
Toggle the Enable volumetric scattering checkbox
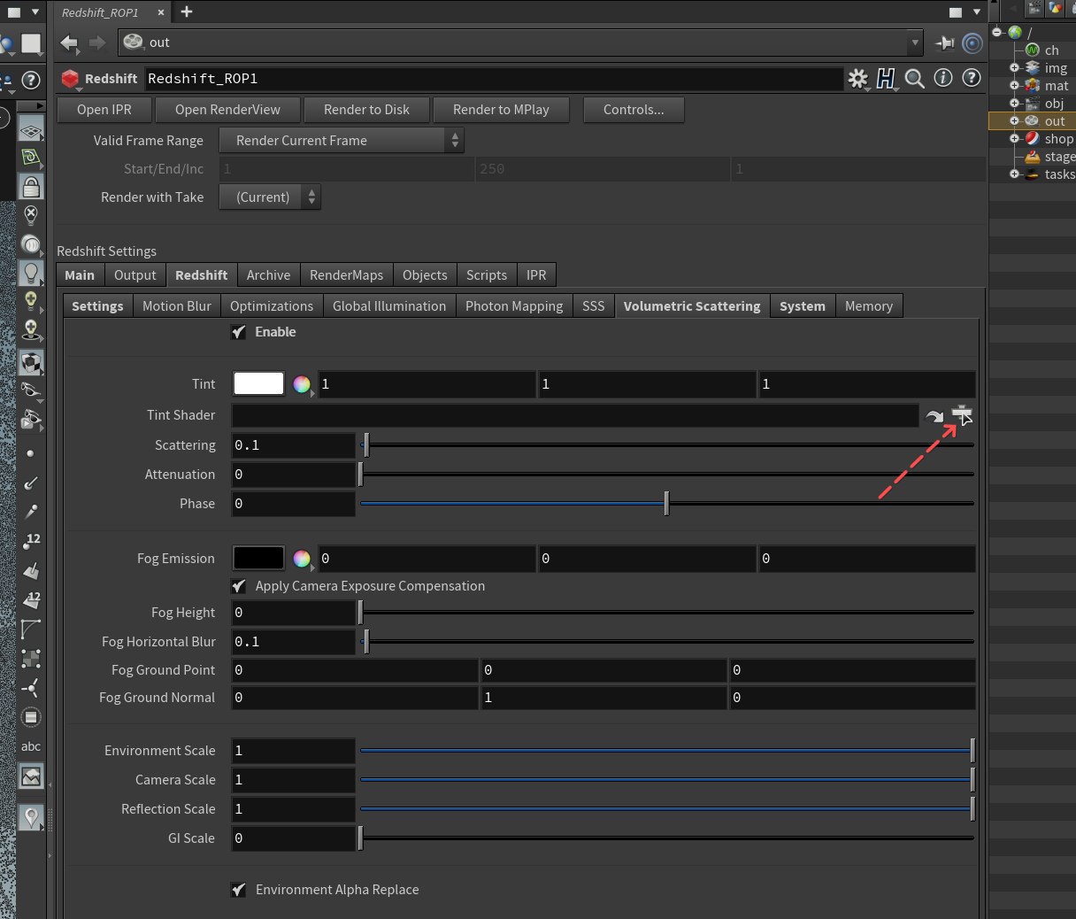(239, 332)
